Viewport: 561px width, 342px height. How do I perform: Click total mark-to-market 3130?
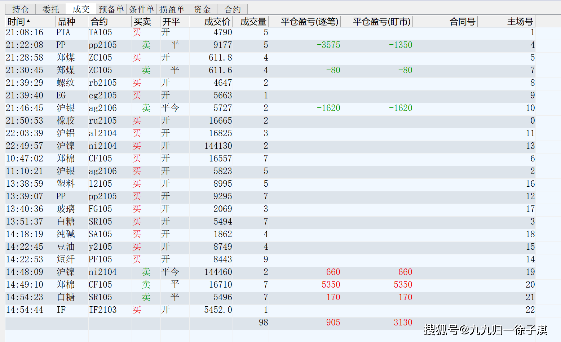(x=403, y=323)
